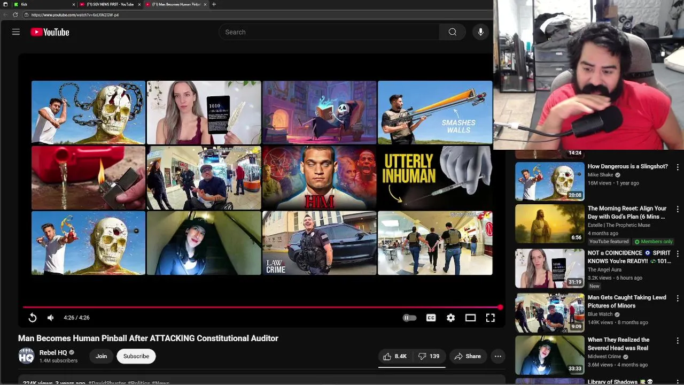
Task: Go back in browser history
Action: point(6,15)
